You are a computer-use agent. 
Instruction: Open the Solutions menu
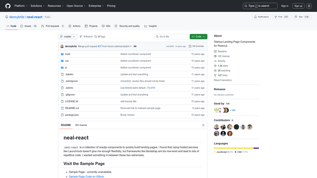pos(37,6)
